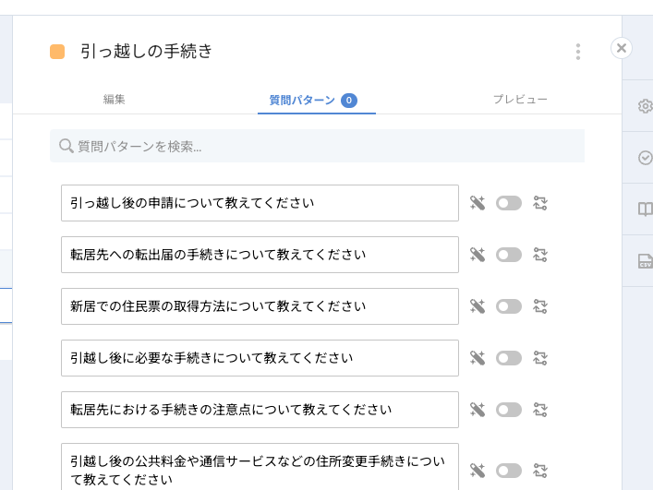The height and width of the screenshot is (490, 653).
Task: Click the search magnifier icon
Action: click(x=66, y=146)
